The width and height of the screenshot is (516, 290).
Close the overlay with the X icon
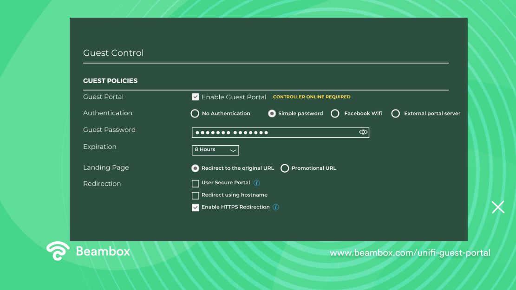[498, 207]
